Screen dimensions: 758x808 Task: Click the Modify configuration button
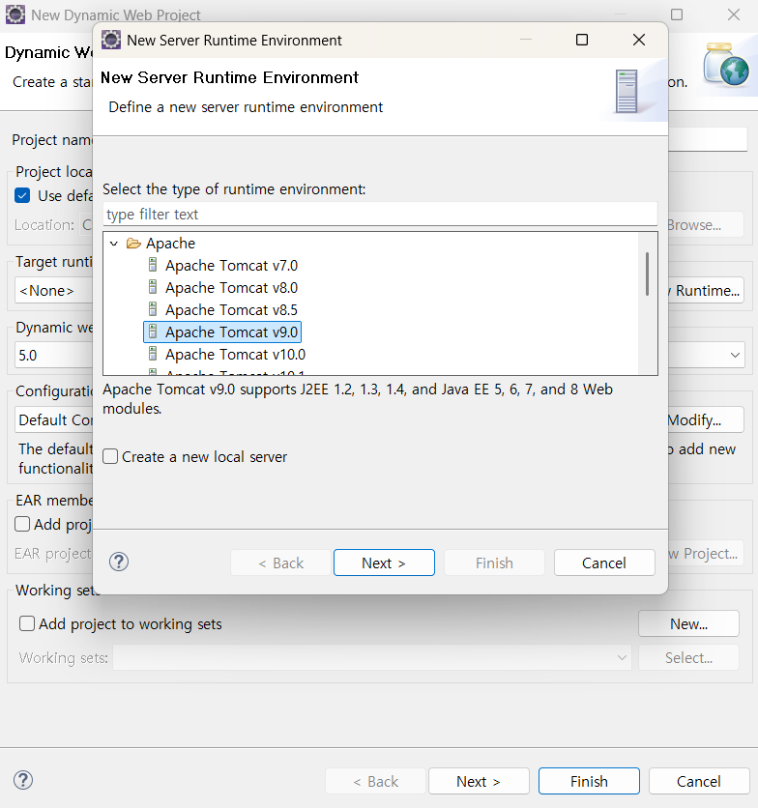[706, 420]
